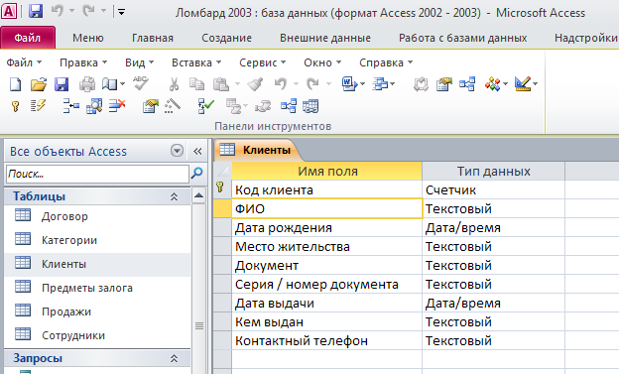Image resolution: width=619 pixels, height=374 pixels.
Task: Switch to the Внешние данные ribbon tab
Action: (x=325, y=38)
